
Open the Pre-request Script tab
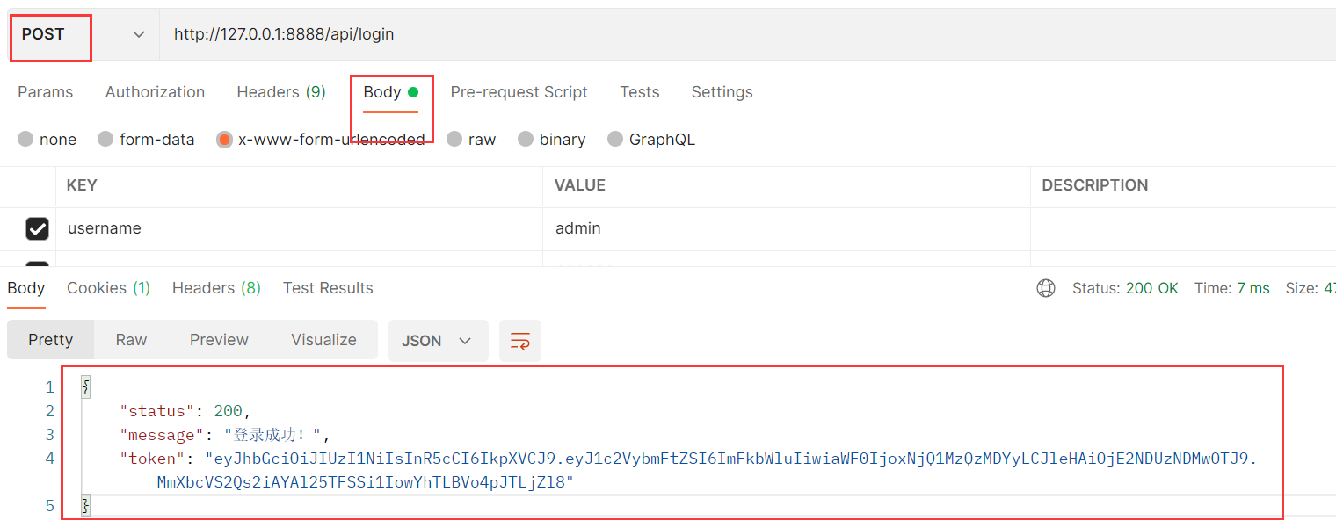coord(519,91)
